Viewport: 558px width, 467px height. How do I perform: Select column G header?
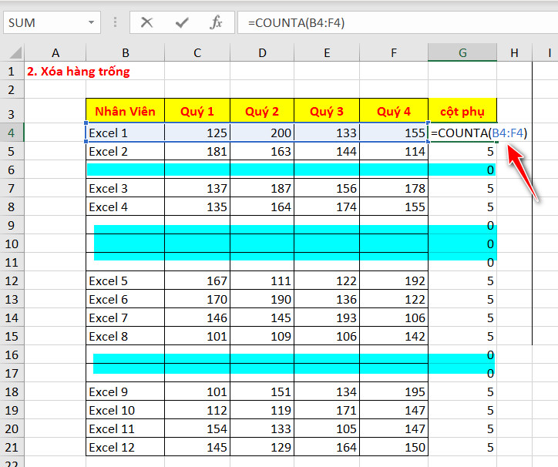pyautogui.click(x=462, y=52)
